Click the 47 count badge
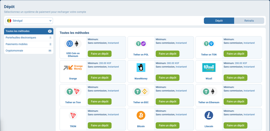The height and width of the screenshot is (131, 270). [x=50, y=31]
